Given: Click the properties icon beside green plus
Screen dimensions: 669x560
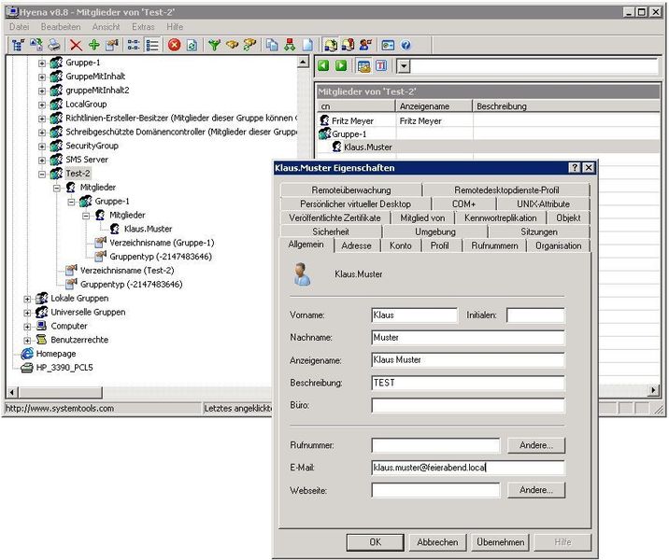Looking at the screenshot, I should coord(112,45).
